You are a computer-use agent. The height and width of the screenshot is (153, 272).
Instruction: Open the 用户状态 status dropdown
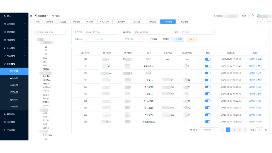(197, 32)
